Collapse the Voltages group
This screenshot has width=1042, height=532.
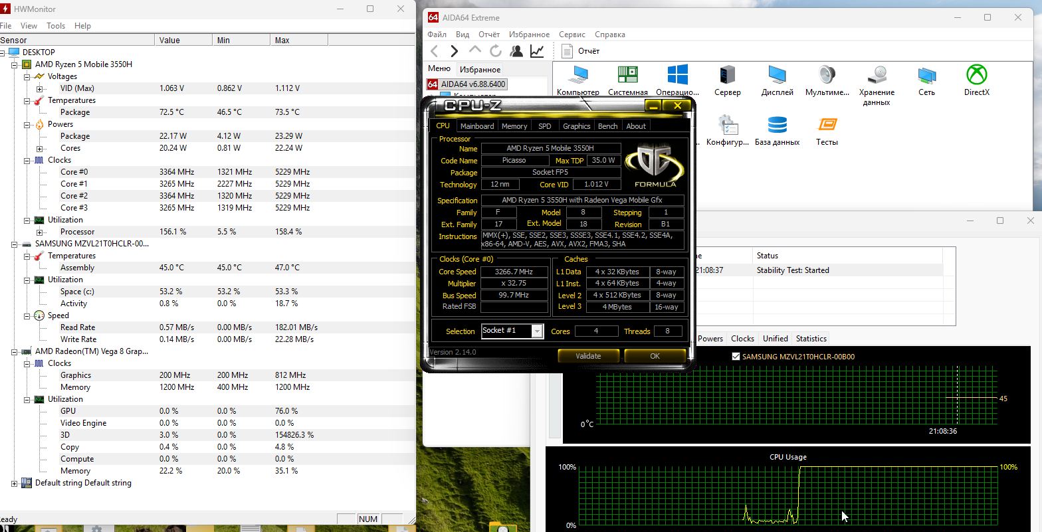pyautogui.click(x=27, y=76)
